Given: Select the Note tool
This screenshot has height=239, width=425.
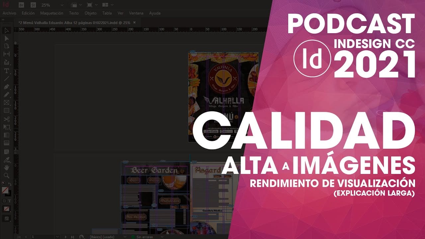Looking at the screenshot, I should (6, 152).
